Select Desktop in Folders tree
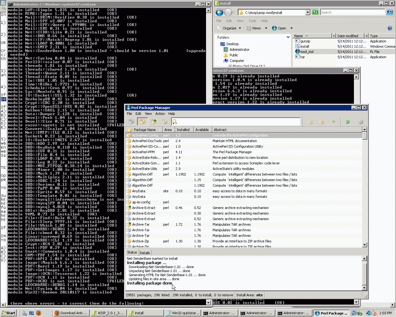The height and width of the screenshot is (317, 396). 232,44
